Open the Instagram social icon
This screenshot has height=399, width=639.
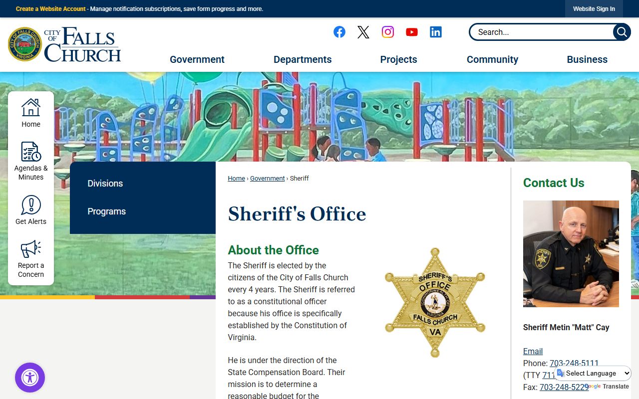(388, 32)
